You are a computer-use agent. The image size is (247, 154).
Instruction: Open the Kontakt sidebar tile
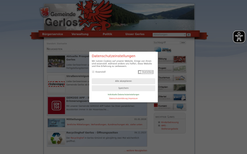click(170, 107)
